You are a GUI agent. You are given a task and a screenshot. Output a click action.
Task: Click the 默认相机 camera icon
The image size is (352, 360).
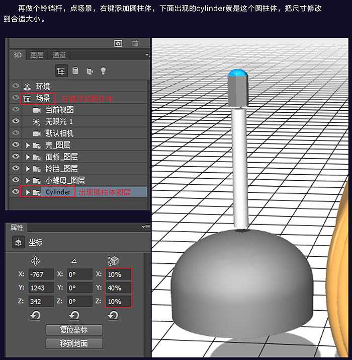(37, 133)
